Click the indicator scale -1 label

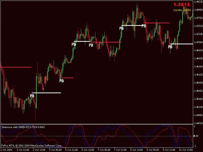(x=195, y=146)
